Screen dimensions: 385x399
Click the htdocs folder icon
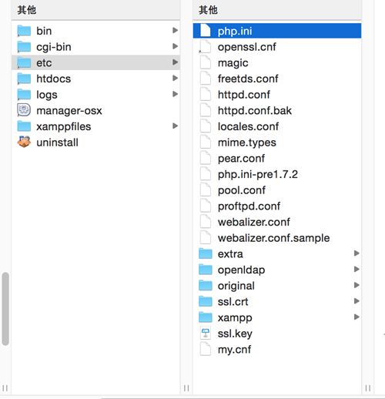click(24, 79)
